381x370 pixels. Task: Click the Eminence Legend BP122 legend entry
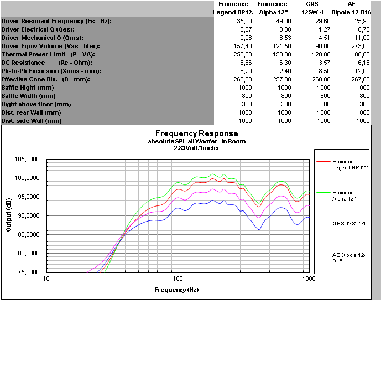[x=342, y=165]
